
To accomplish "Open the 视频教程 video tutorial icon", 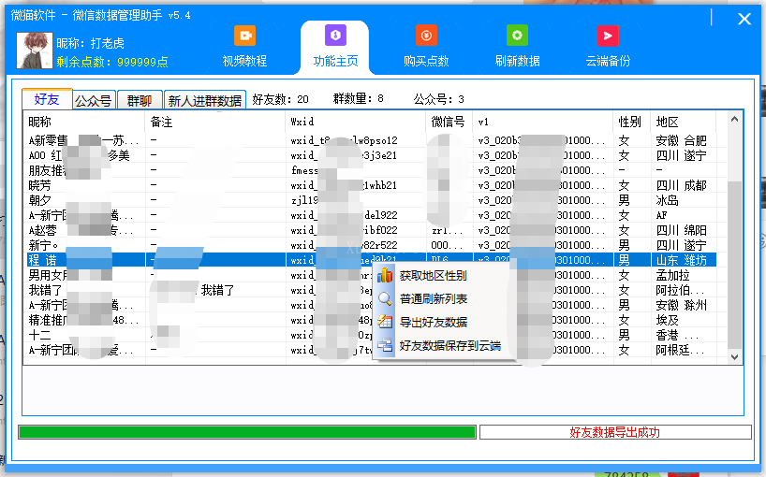I will (x=244, y=36).
